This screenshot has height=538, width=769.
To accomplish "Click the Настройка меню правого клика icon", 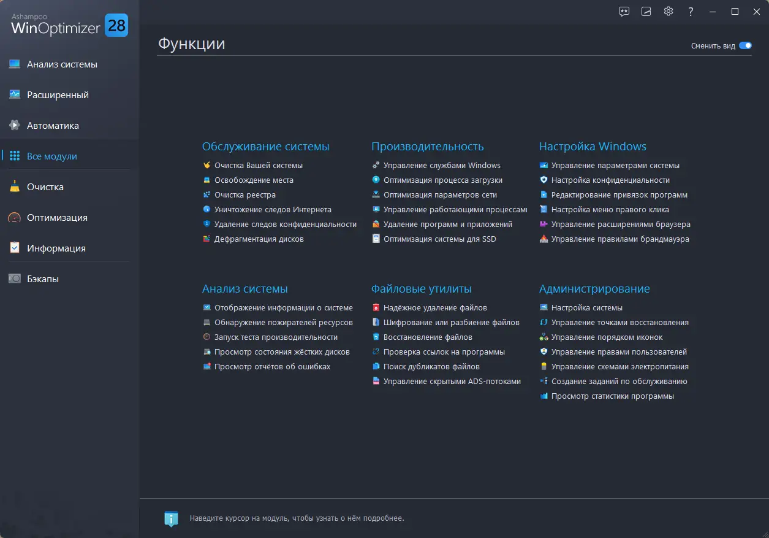I will (544, 210).
